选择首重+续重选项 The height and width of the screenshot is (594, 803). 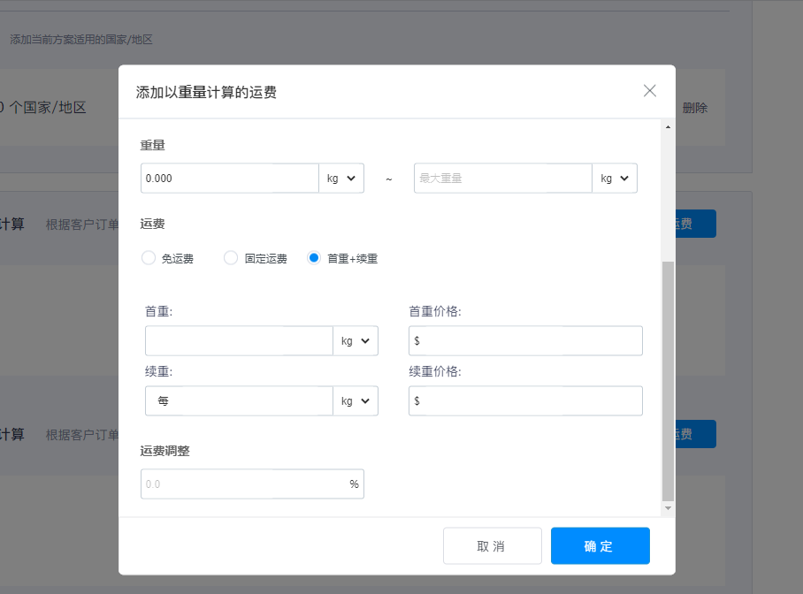coord(314,257)
